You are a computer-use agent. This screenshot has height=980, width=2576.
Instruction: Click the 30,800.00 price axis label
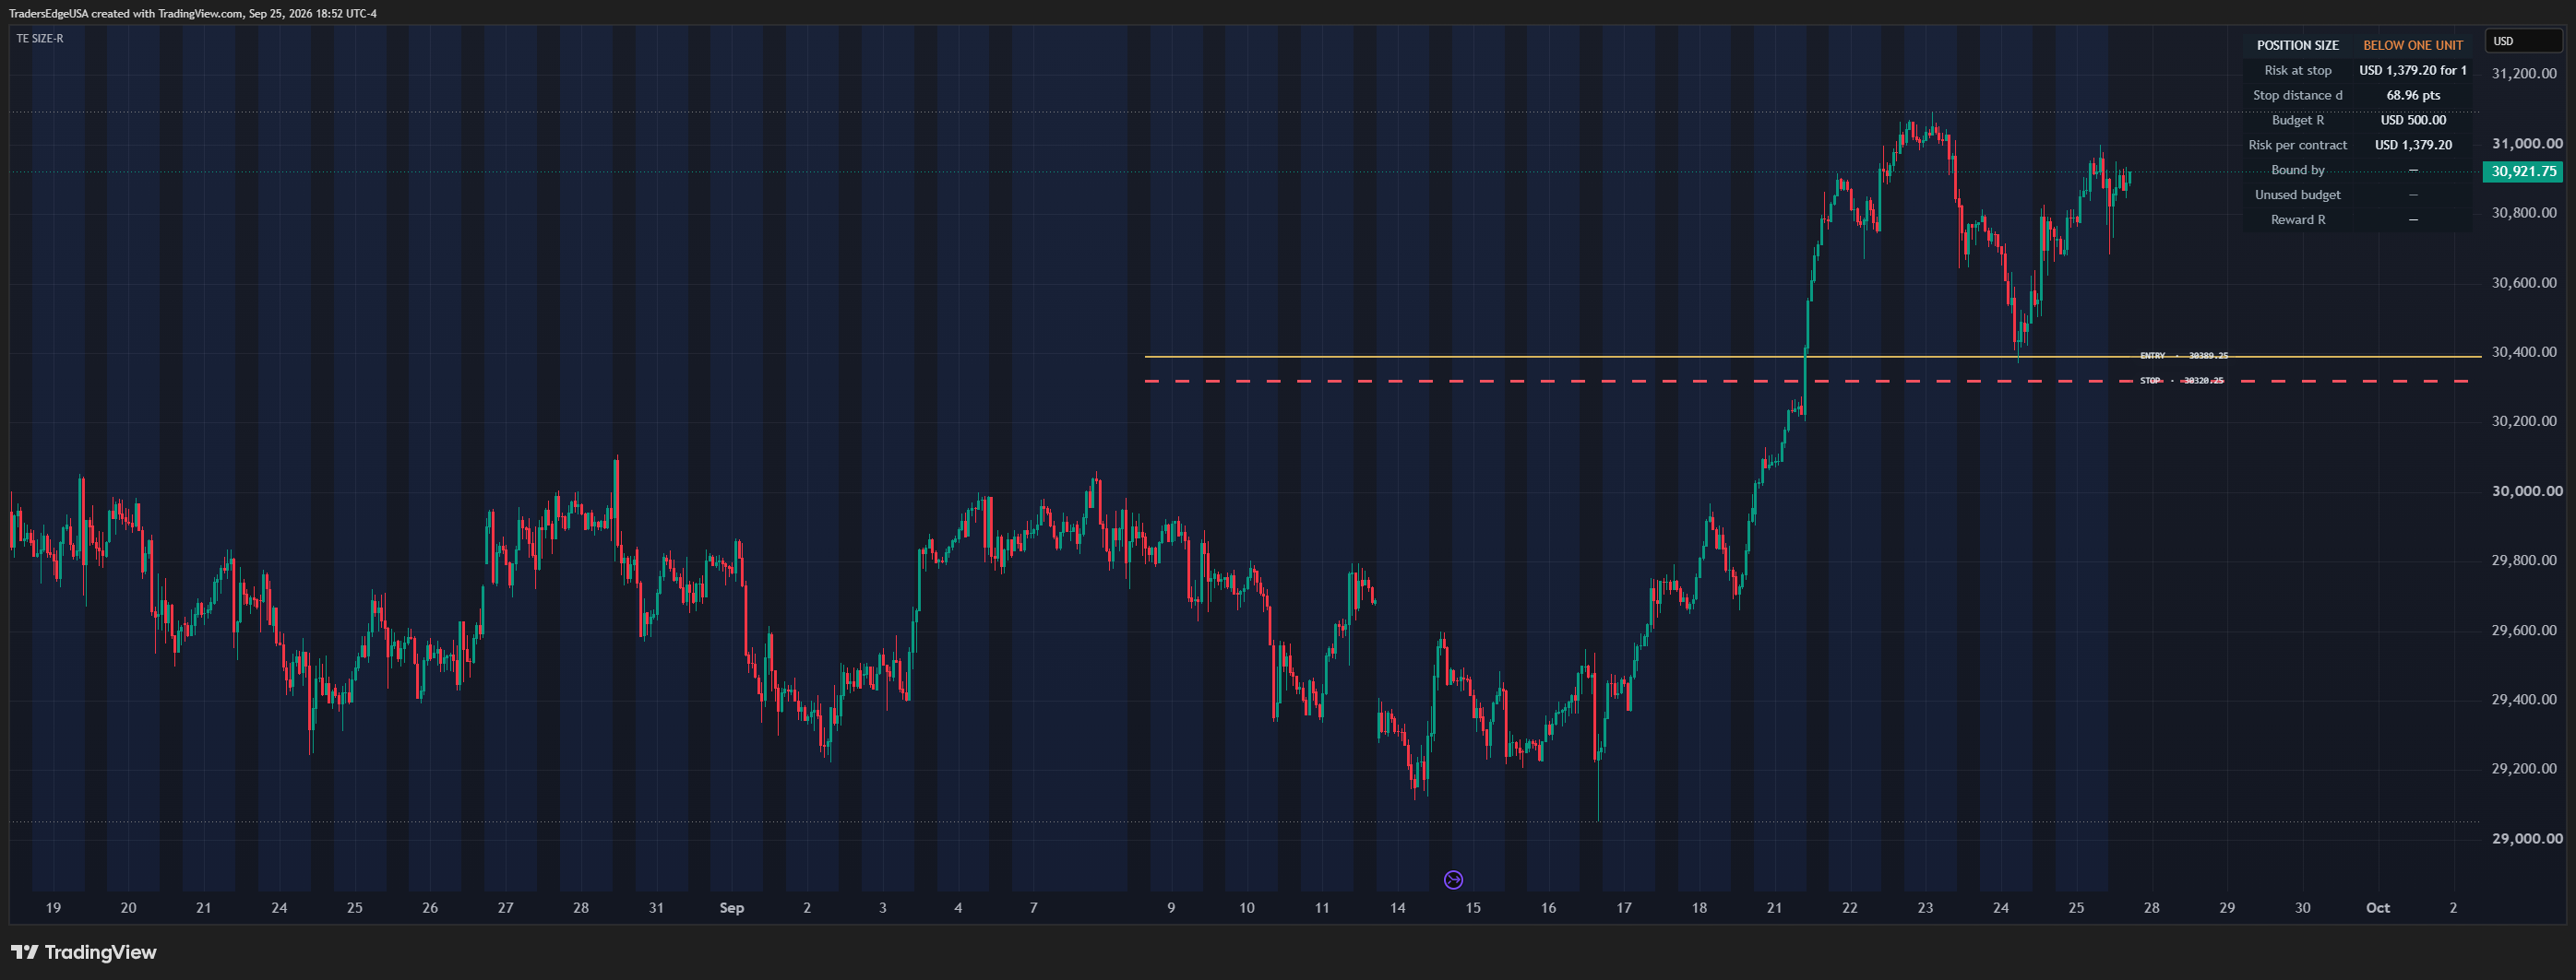pos(2523,213)
